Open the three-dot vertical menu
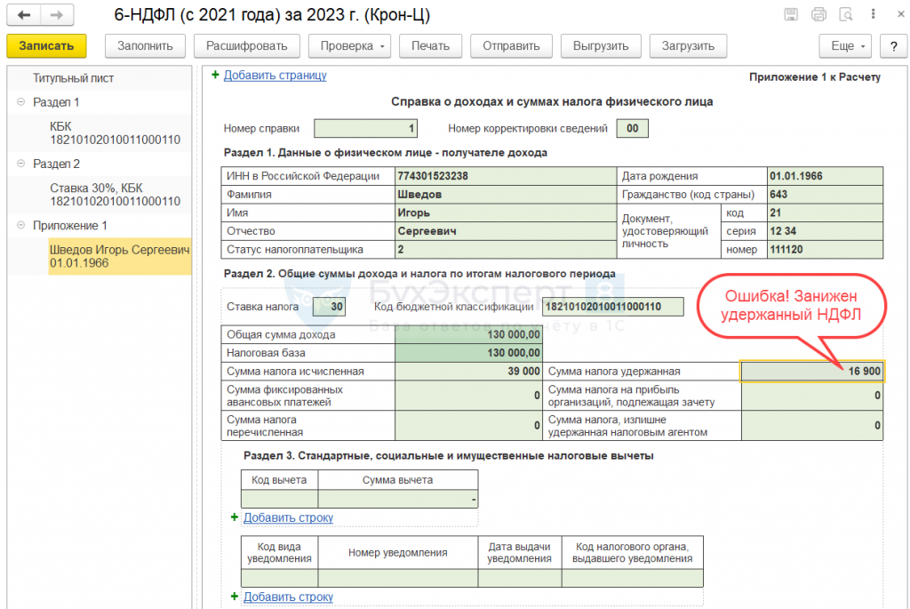Viewport: 910px width, 609px height. pos(874,14)
